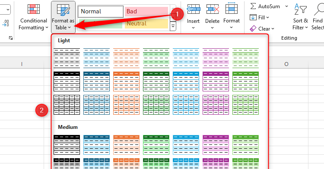This screenshot has width=324, height=169.
Task: Select column I header
Action: 22,64
